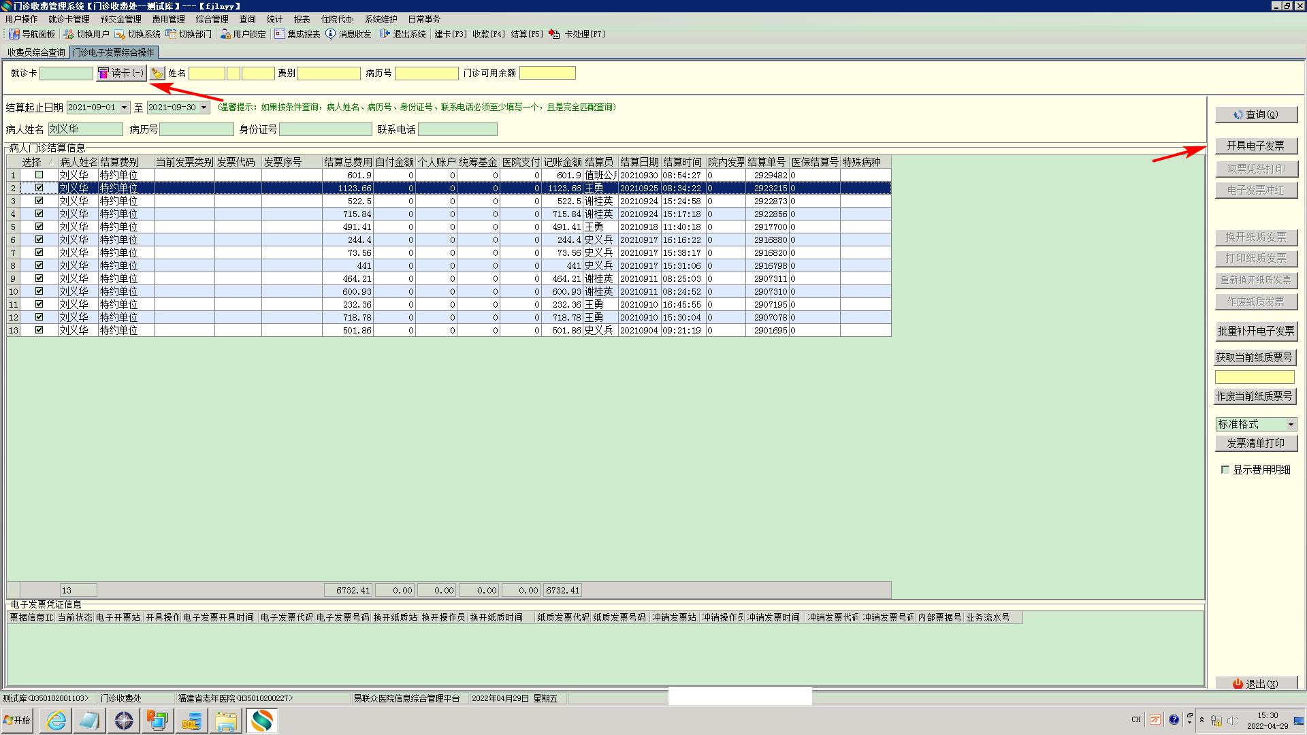Open the end date 2021-09-30 dropdown
1307x735 pixels.
coord(204,108)
